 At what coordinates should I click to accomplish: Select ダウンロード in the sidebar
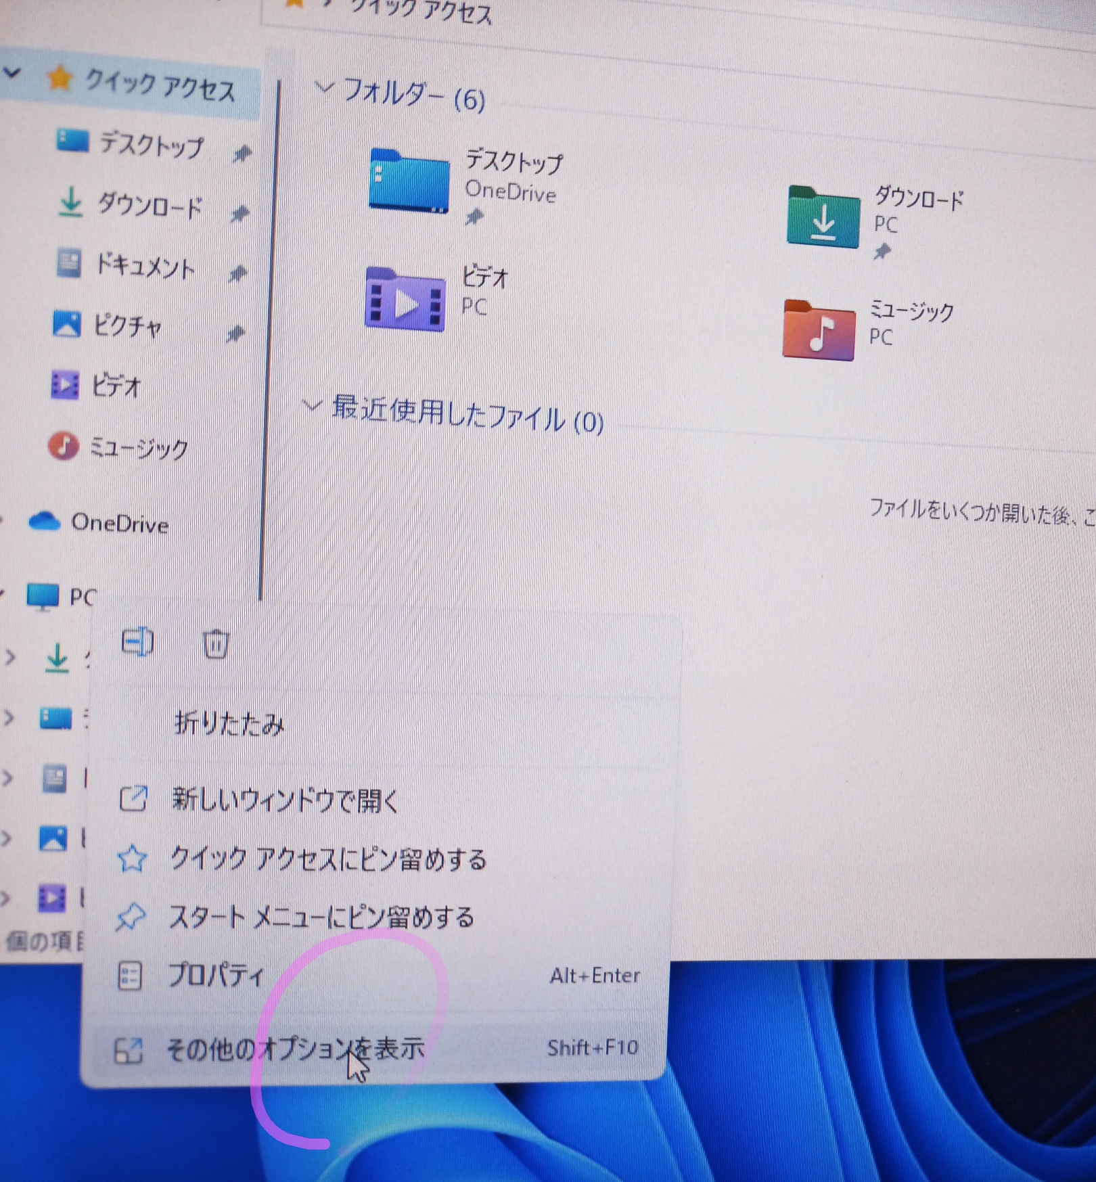pos(150,204)
